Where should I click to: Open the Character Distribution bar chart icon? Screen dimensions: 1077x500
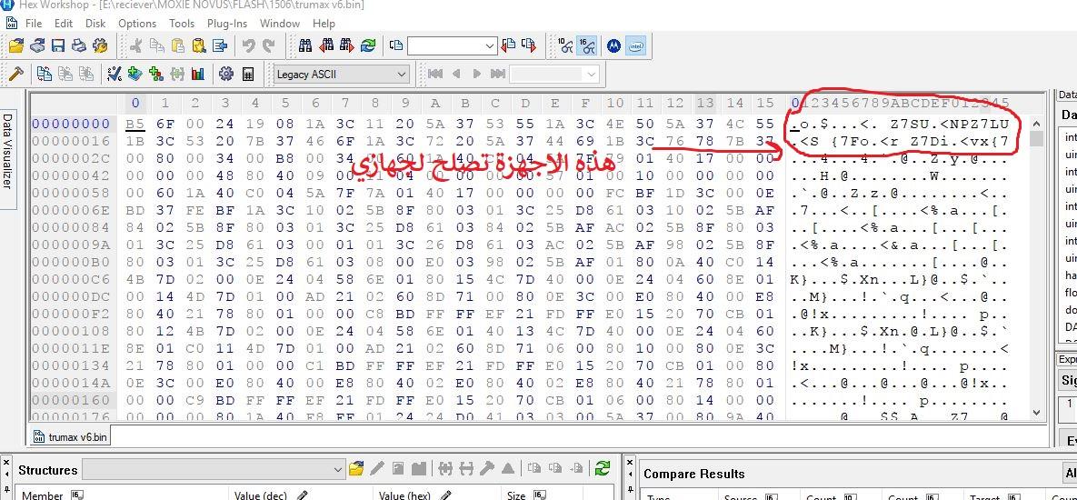198,74
